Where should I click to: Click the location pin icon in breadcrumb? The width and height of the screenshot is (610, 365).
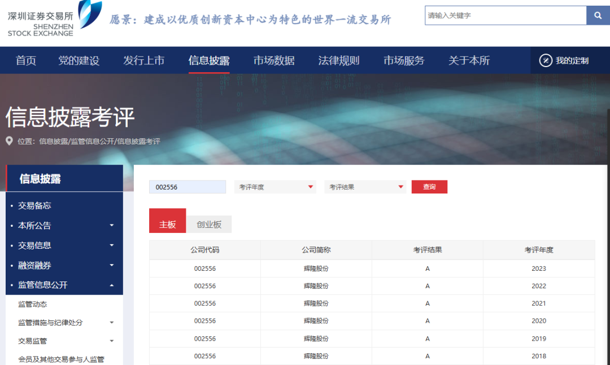9,141
